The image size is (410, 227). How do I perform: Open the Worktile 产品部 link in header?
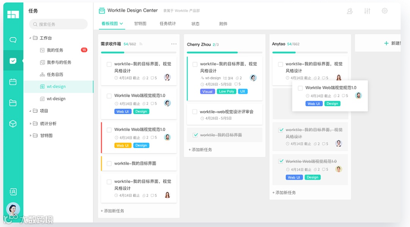(x=187, y=11)
